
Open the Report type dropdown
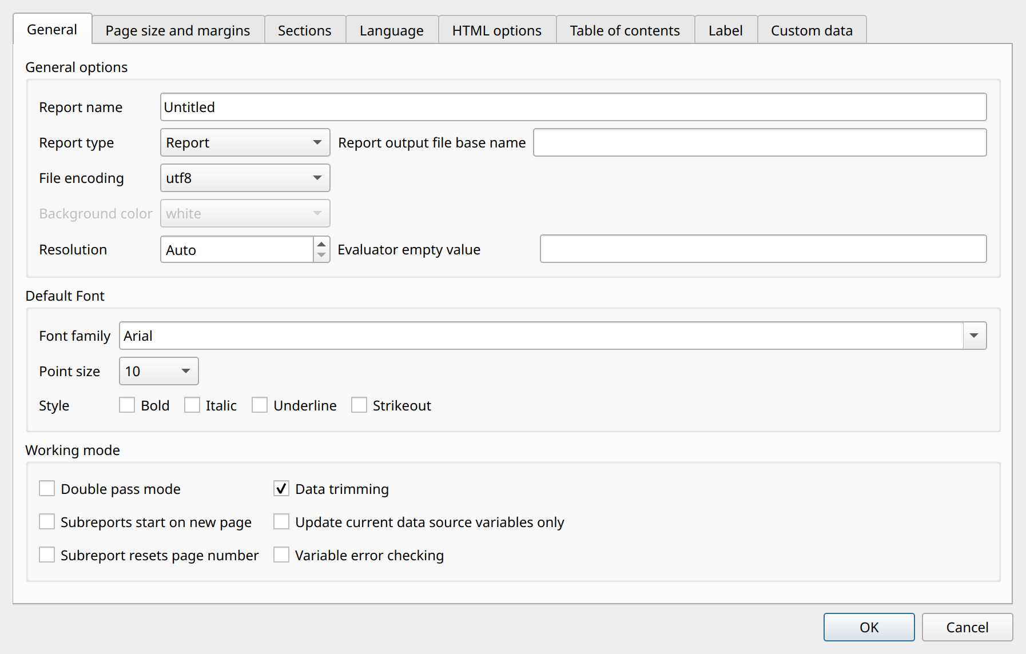(245, 142)
